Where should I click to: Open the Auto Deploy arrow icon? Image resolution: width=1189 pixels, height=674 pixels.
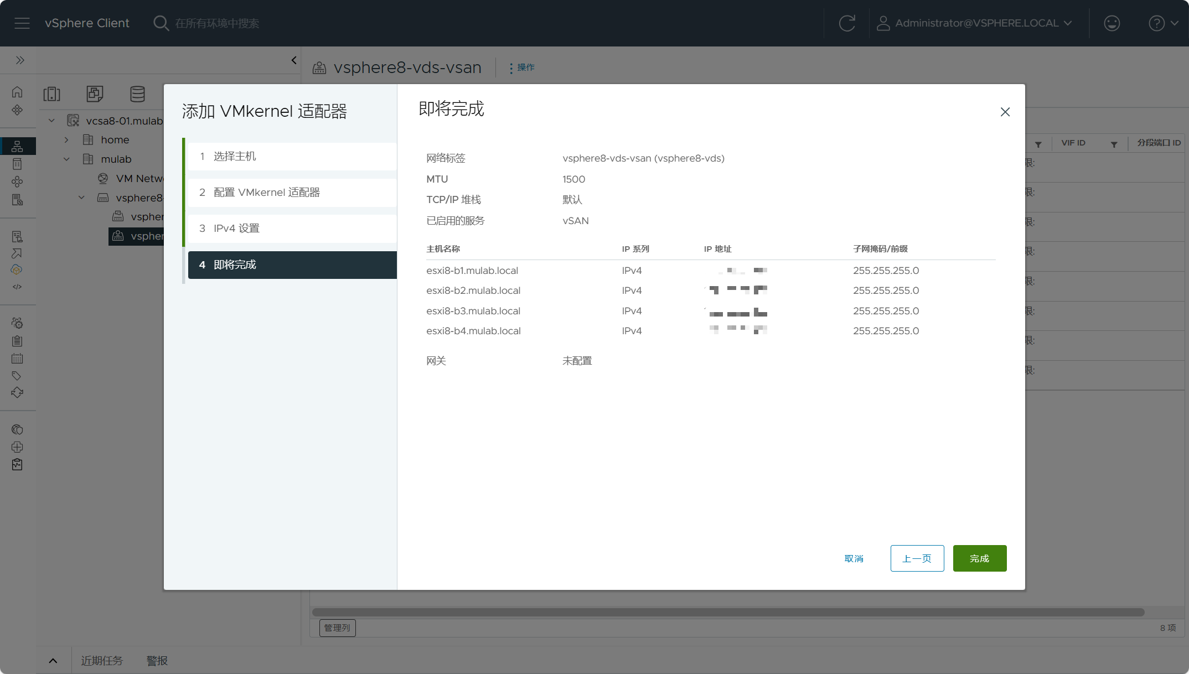click(17, 253)
